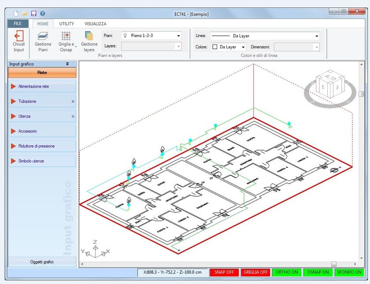Open the Oggetti grafici section

click(x=42, y=262)
